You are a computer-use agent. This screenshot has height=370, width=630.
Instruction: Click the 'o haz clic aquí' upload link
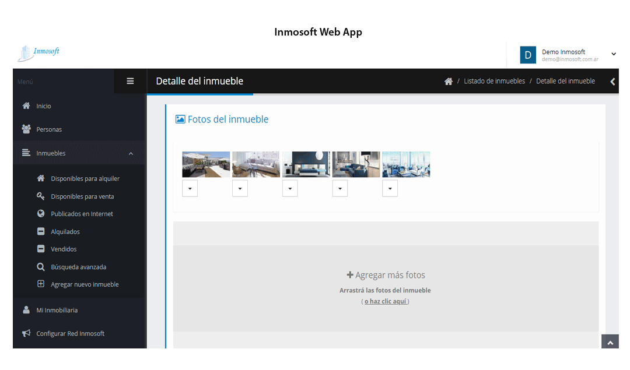tap(386, 301)
